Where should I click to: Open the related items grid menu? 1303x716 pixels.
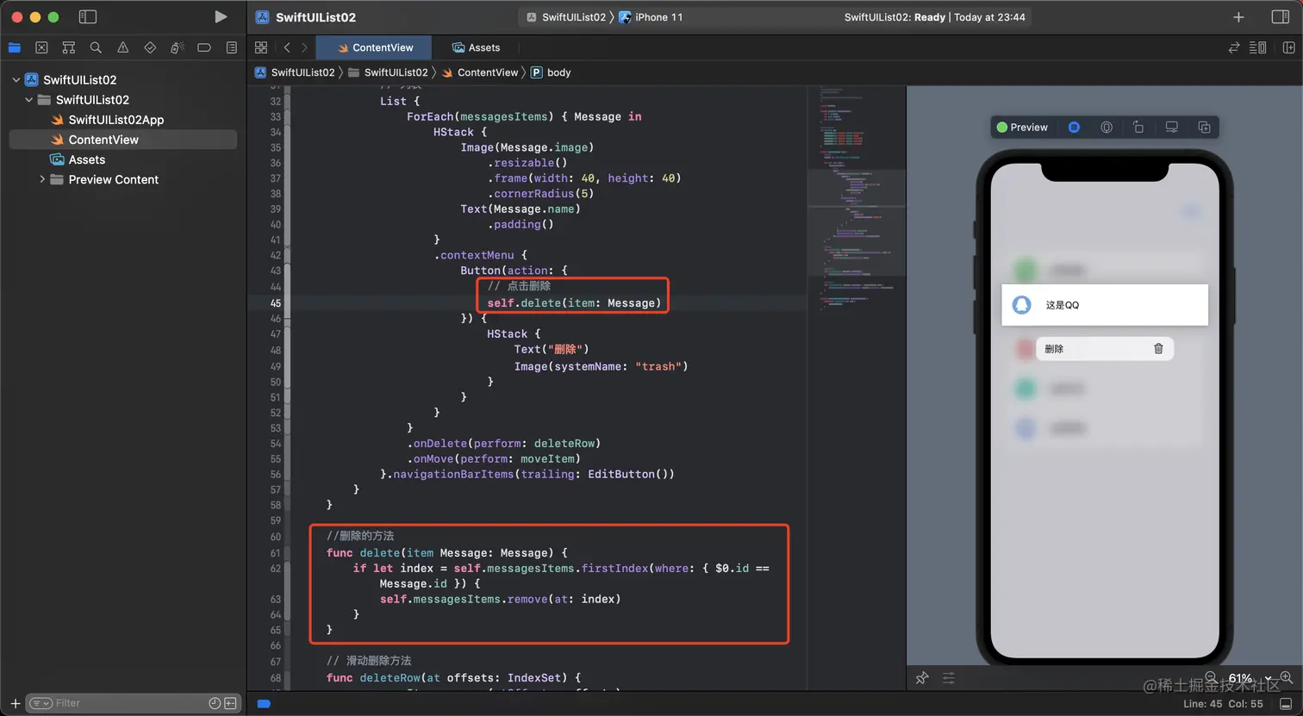coord(261,47)
